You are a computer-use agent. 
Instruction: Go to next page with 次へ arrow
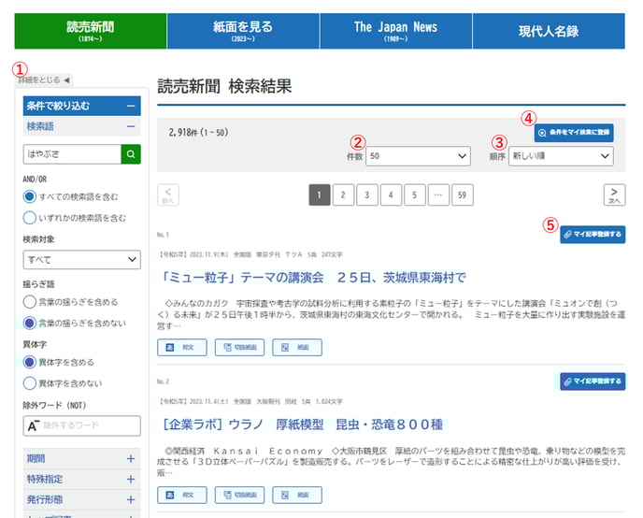point(614,194)
